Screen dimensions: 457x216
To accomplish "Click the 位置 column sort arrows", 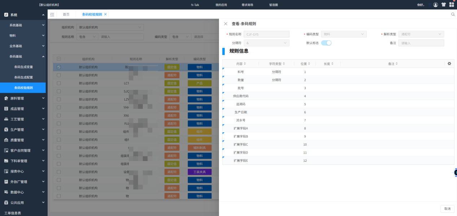I will (x=309, y=63).
